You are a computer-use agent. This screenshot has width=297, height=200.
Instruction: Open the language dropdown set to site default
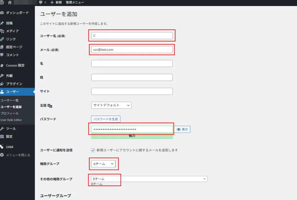click(111, 105)
